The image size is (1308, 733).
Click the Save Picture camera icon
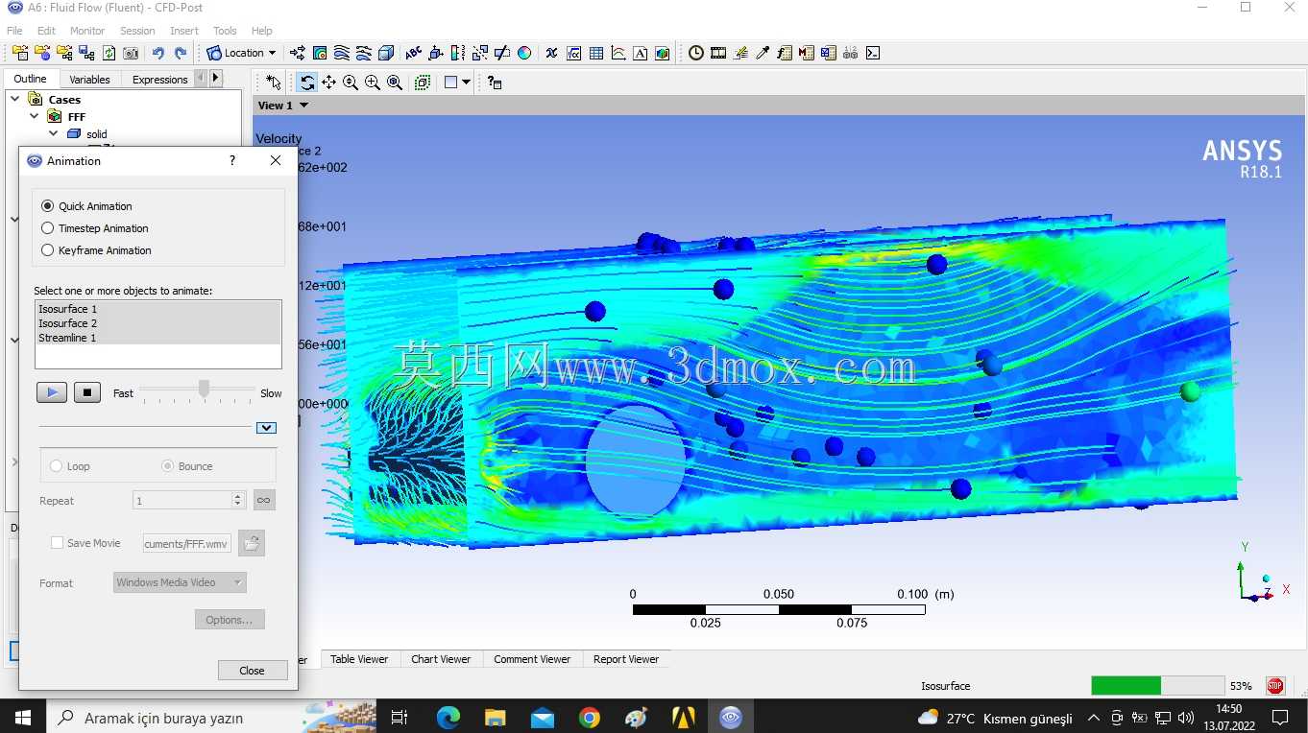pyautogui.click(x=131, y=53)
